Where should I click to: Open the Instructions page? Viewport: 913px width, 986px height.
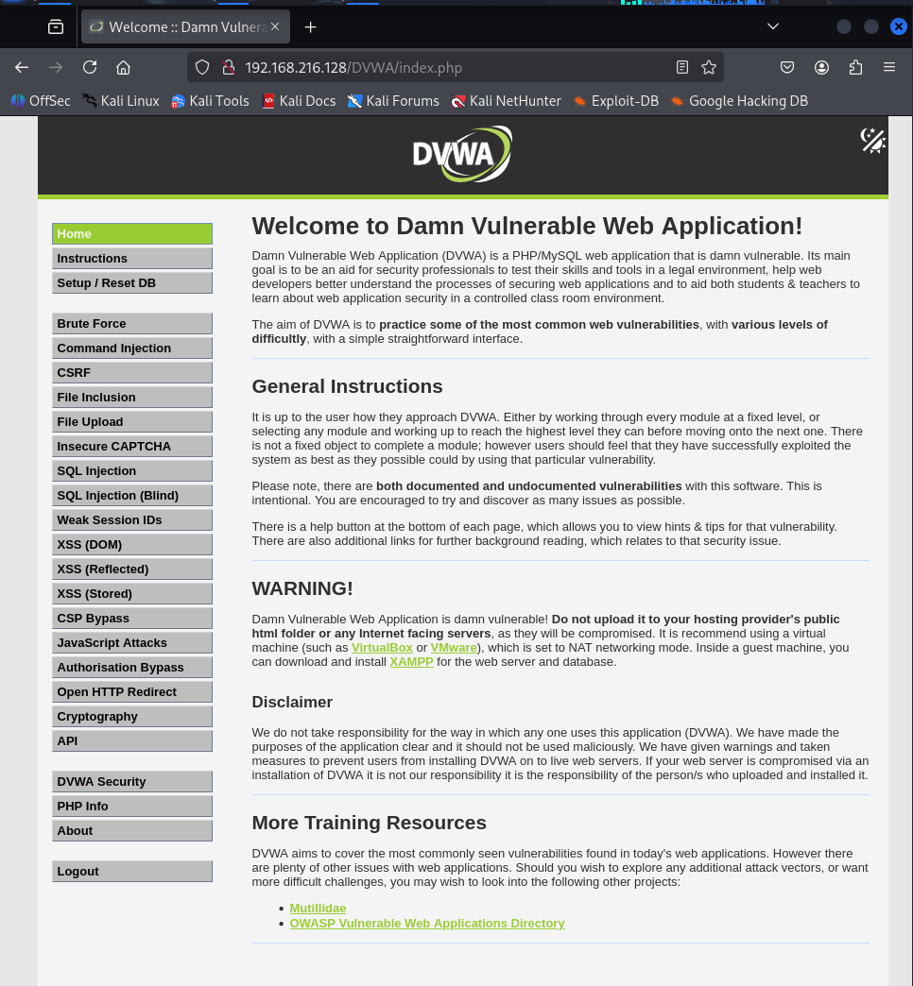(132, 259)
